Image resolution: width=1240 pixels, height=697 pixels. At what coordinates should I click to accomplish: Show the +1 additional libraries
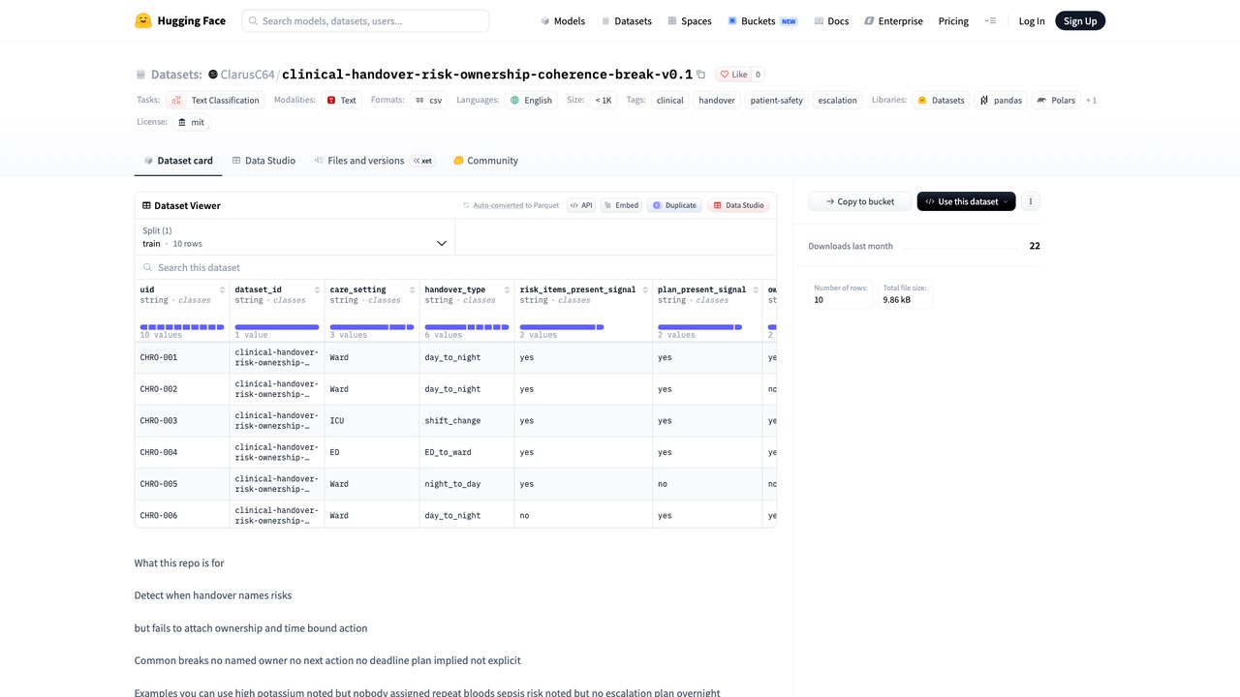click(x=1091, y=100)
